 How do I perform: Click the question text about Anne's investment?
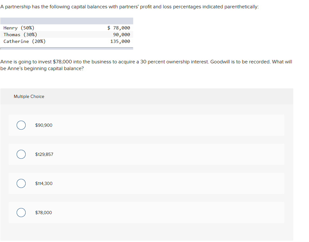(146, 65)
